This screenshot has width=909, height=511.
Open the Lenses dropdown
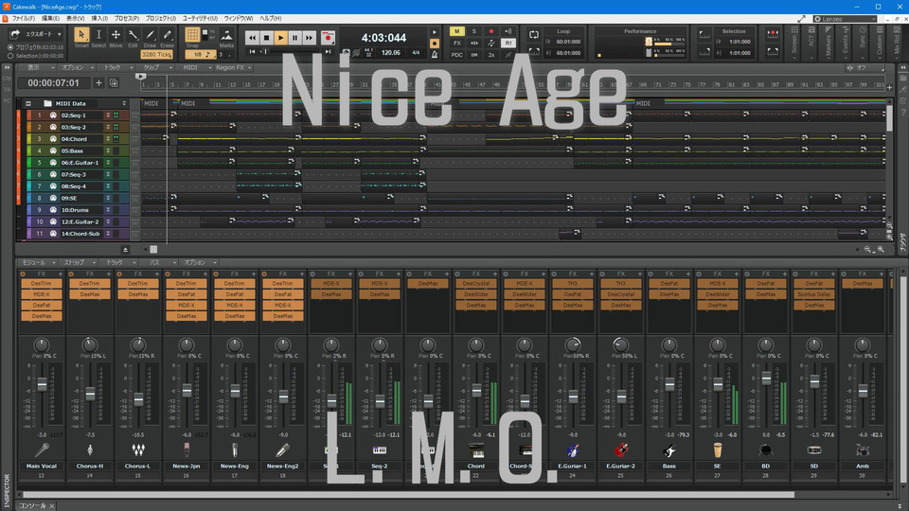coord(846,19)
